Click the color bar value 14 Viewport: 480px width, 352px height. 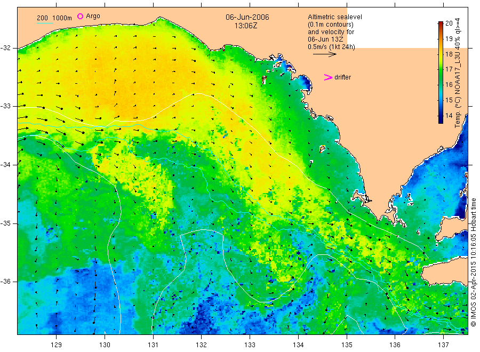coord(449,116)
